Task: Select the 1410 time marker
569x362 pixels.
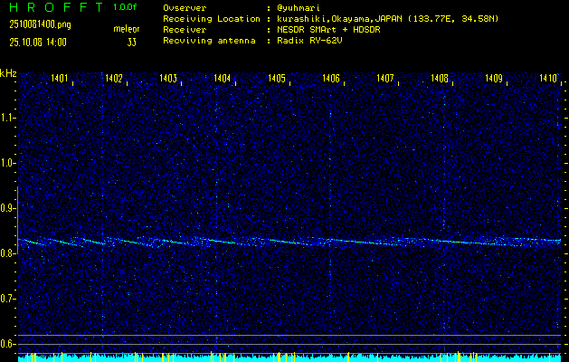Action: [x=547, y=80]
